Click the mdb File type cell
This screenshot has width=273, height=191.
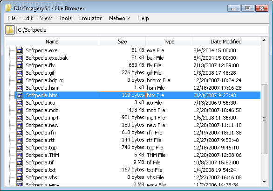tap(156, 110)
